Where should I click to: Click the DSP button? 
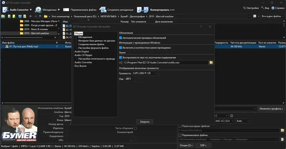203,145
